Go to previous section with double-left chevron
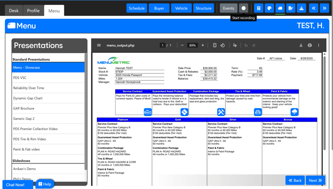This screenshot has height=189, width=333. (314, 8)
